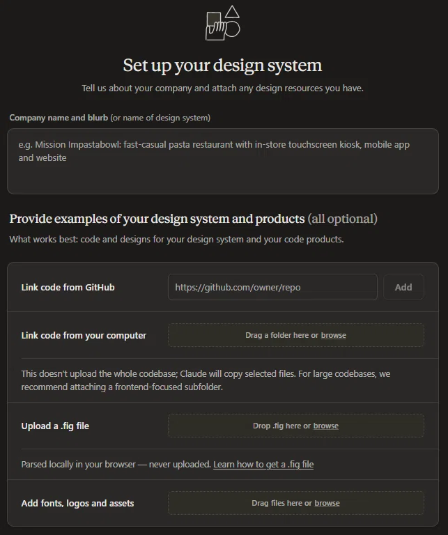
Task: Click the design shapes logo icon
Action: click(x=222, y=23)
